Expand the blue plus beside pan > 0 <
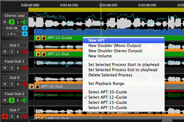This screenshot has height=122, width=184. [25, 34]
